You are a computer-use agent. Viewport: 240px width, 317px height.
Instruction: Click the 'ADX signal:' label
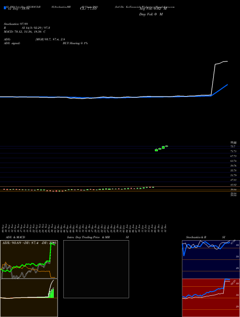click(x=12, y=43)
